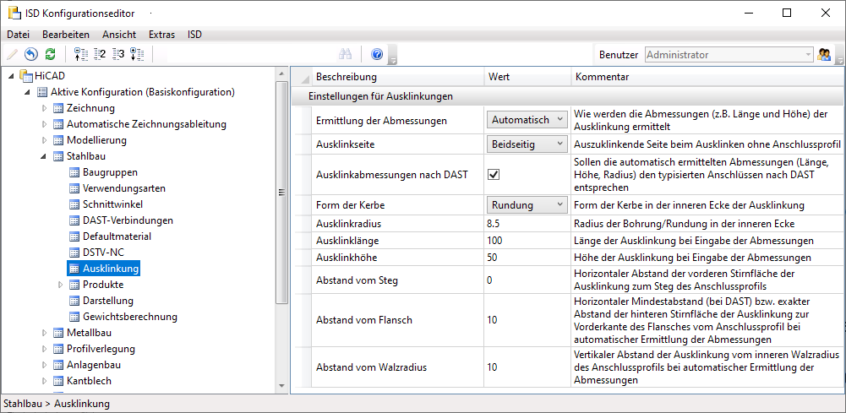
Task: Expand tree to level 2 icon
Action: (100, 55)
